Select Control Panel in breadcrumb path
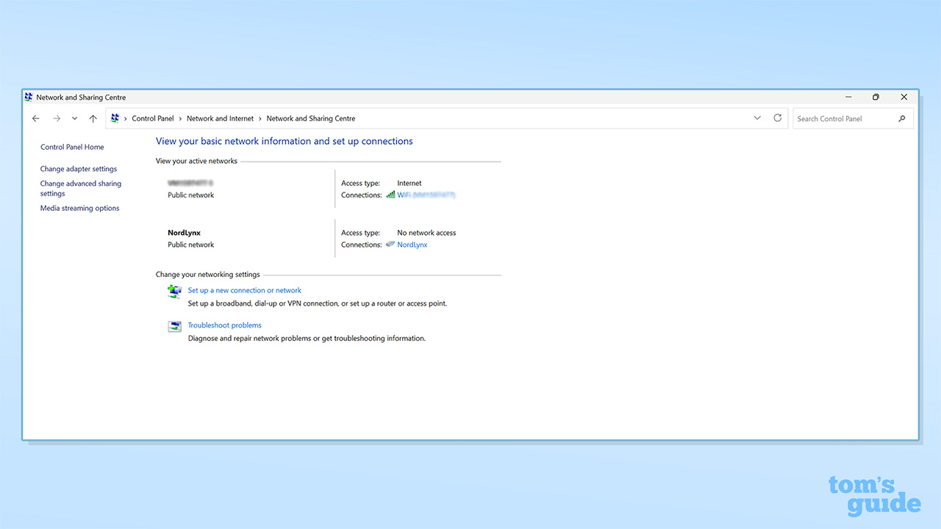This screenshot has height=529, width=941. click(153, 118)
